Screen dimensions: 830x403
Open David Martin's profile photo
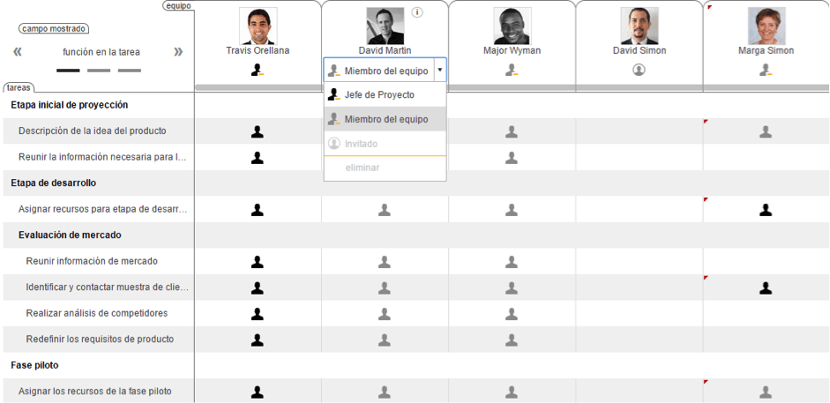tap(385, 26)
